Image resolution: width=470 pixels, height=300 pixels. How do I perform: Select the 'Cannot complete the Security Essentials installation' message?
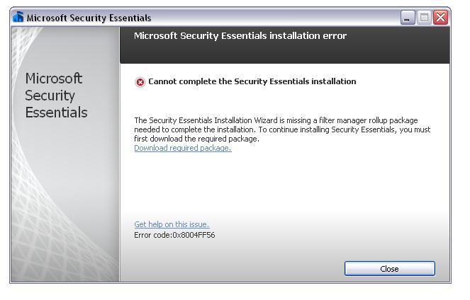click(252, 81)
